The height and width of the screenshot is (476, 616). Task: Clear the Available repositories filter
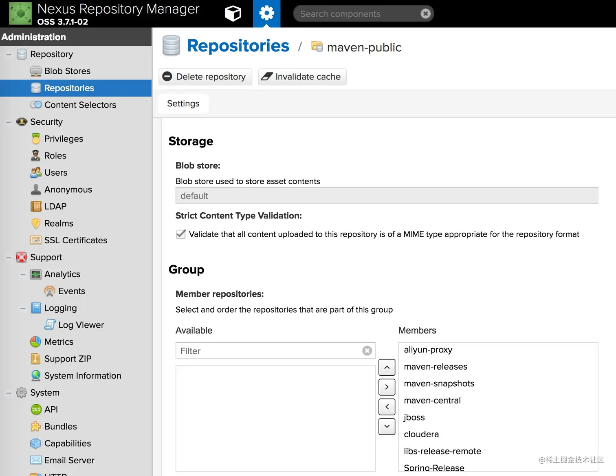(367, 351)
